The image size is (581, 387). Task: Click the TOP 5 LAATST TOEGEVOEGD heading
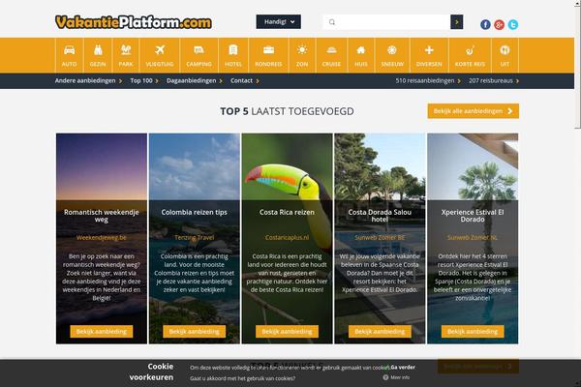[x=287, y=111]
